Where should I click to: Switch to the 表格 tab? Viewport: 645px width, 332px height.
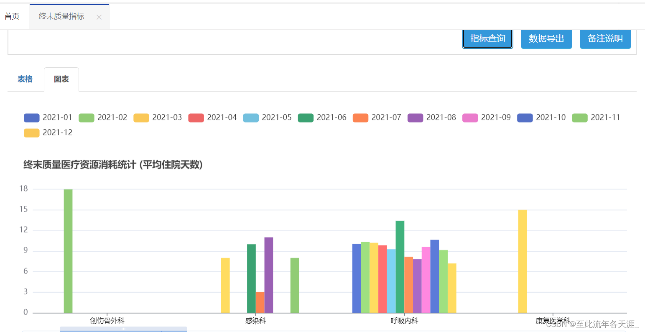(x=25, y=79)
